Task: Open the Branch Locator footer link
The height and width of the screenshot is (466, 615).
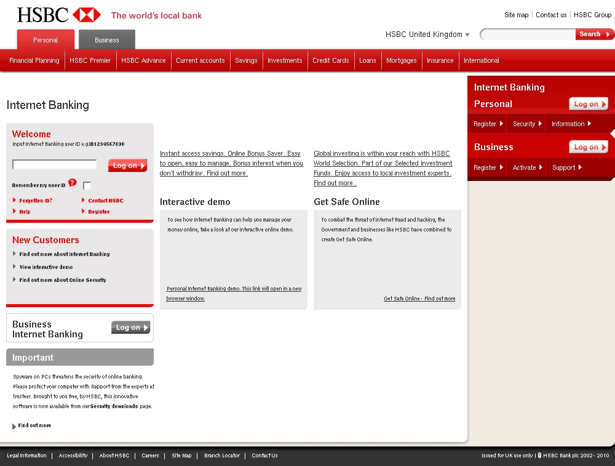Action: [x=222, y=456]
